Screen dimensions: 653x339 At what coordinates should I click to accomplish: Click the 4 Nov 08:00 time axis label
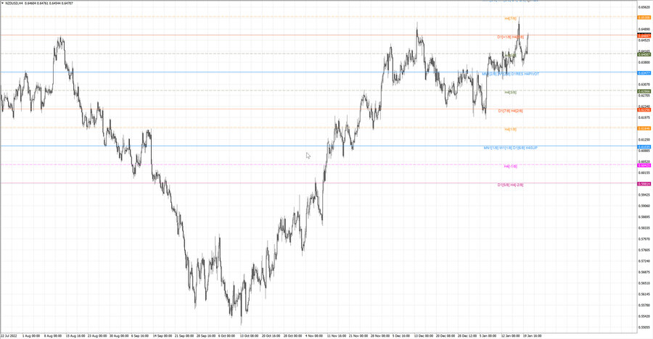point(314,335)
